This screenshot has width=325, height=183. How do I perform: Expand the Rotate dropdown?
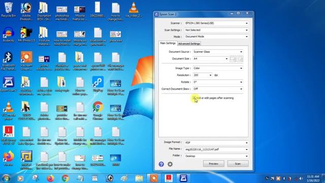click(x=218, y=82)
